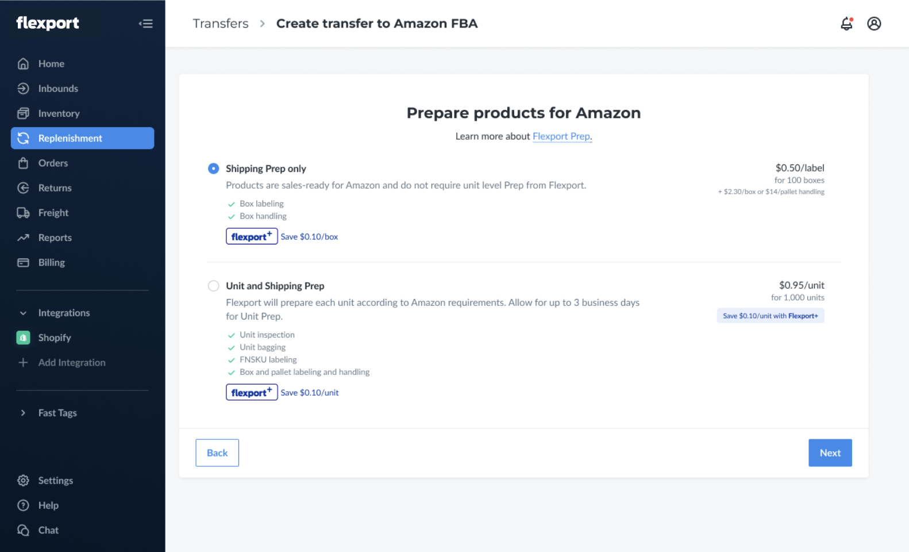Expand the Fast Tags section
Screen dimensions: 909x552
pyautogui.click(x=23, y=413)
